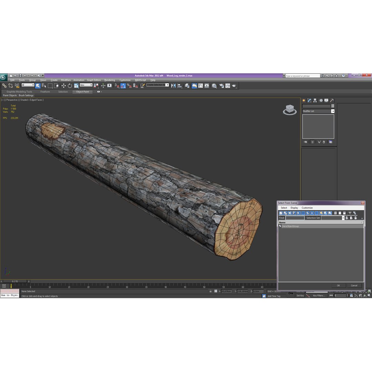Click the Align tool icon
372x372 pixels.
(x=180, y=86)
